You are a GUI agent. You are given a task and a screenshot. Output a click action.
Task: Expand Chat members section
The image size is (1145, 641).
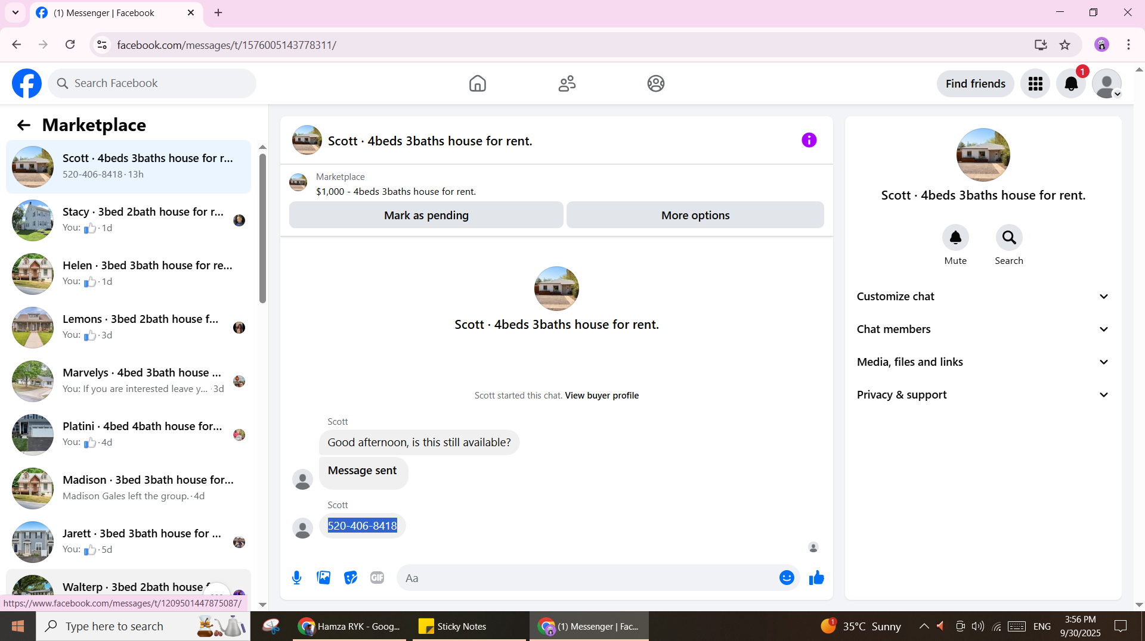983,329
